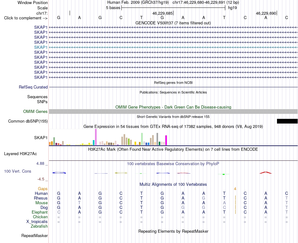The height and width of the screenshot is (243, 298).
Task: Open the RefSeq Curated track label
Action: pyautogui.click(x=33, y=87)
